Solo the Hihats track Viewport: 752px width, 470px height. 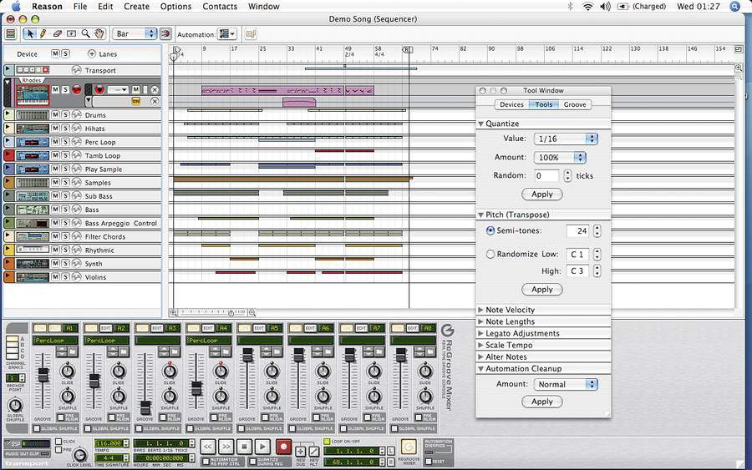65,129
